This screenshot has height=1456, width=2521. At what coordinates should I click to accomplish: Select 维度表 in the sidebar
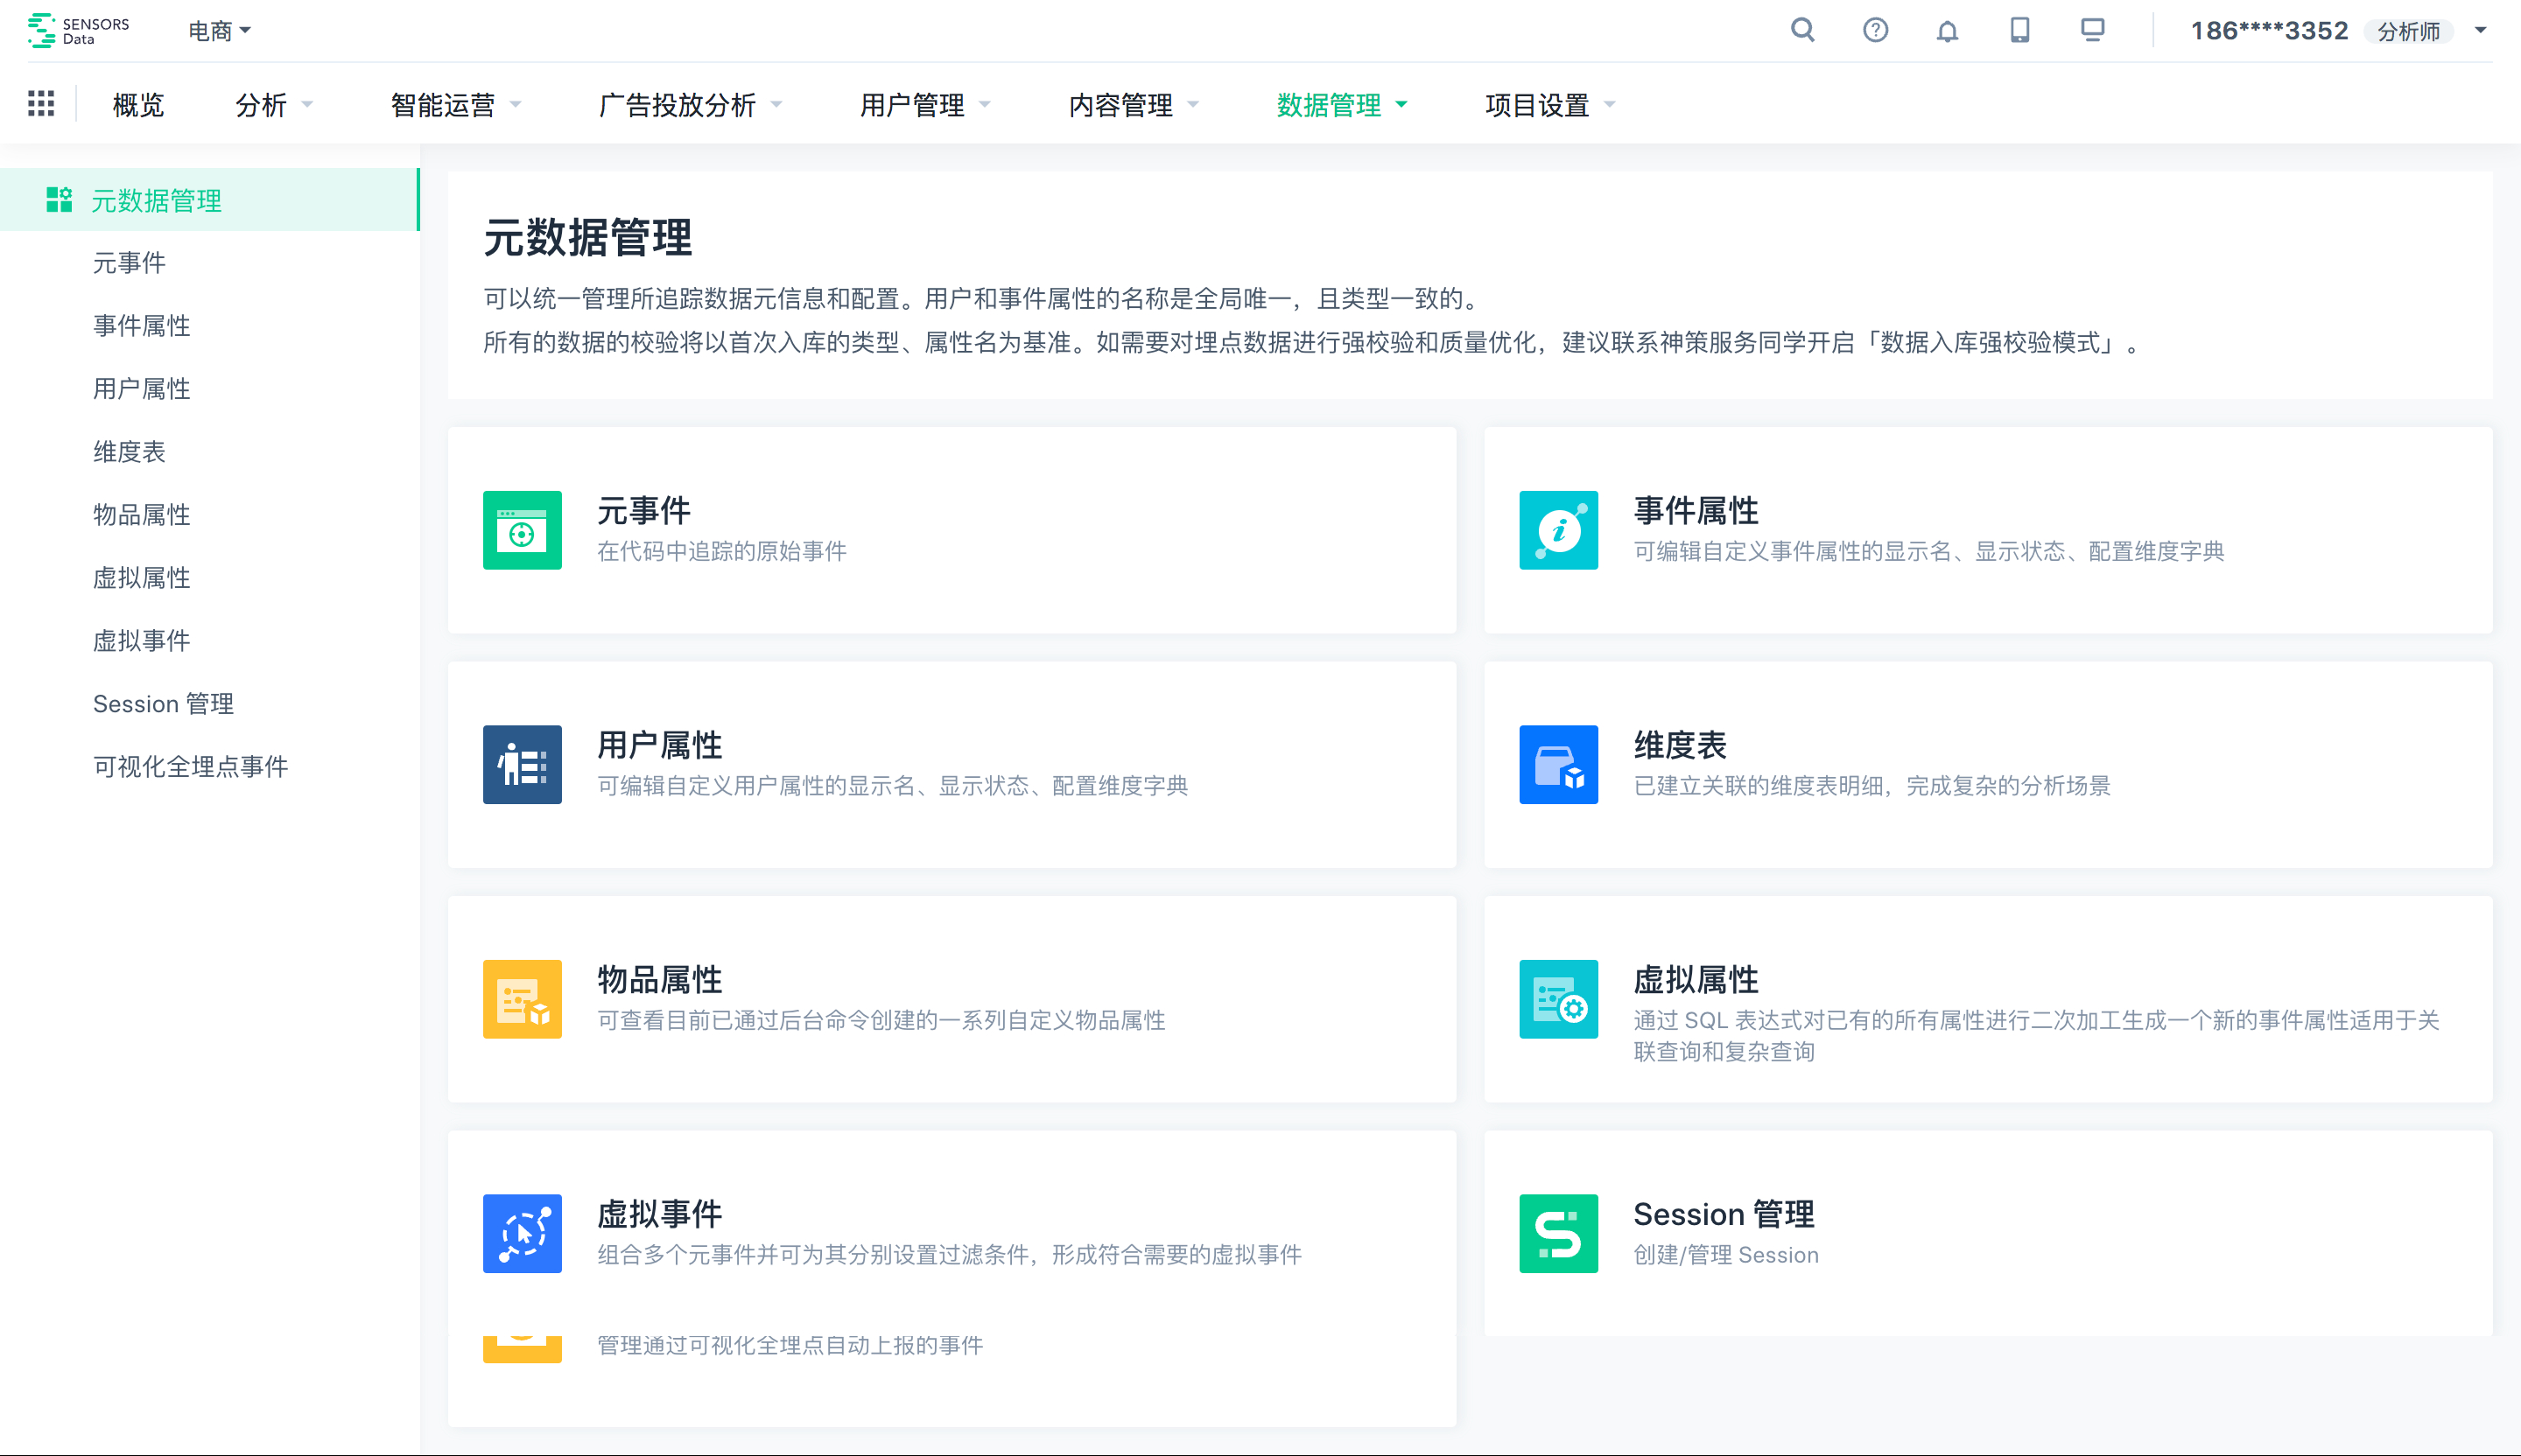(129, 452)
